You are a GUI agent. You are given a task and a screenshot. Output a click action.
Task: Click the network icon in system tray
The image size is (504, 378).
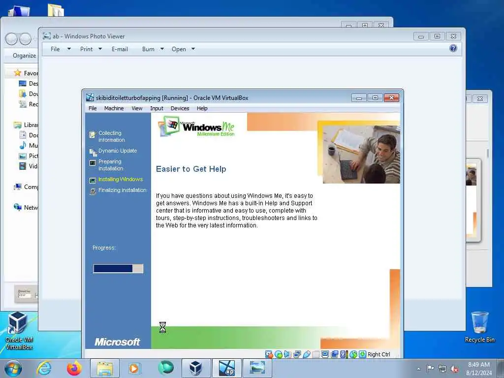point(442,369)
